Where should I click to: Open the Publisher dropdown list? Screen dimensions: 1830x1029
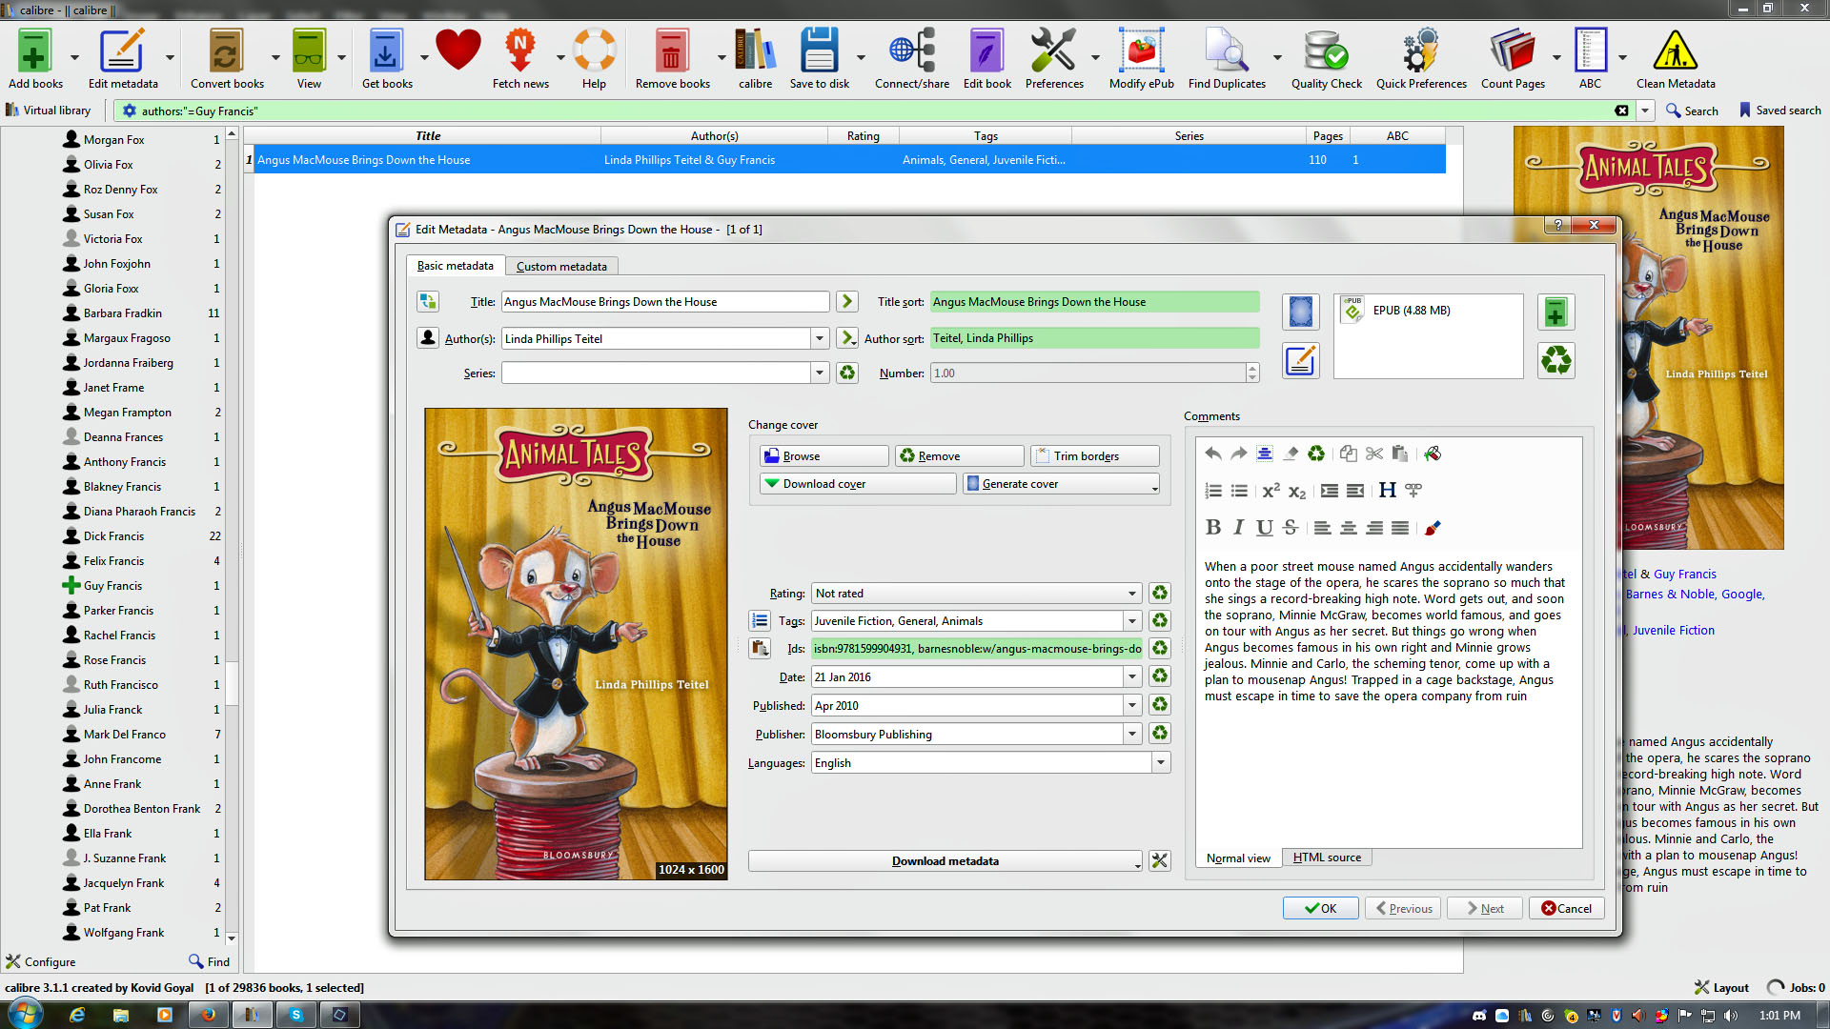point(1131,735)
